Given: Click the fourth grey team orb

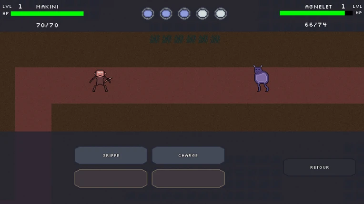Looking at the screenshot, I should 202,14.
